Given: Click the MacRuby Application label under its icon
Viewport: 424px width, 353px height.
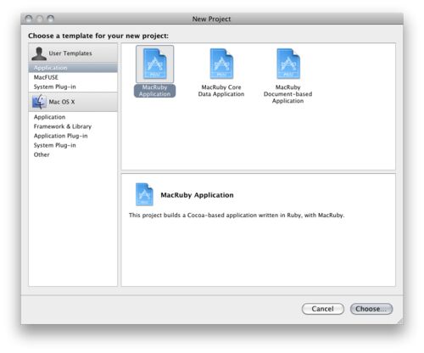Looking at the screenshot, I should click(x=154, y=91).
